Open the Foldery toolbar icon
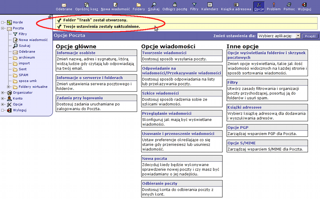This screenshot has height=200, width=320. tap(138, 5)
